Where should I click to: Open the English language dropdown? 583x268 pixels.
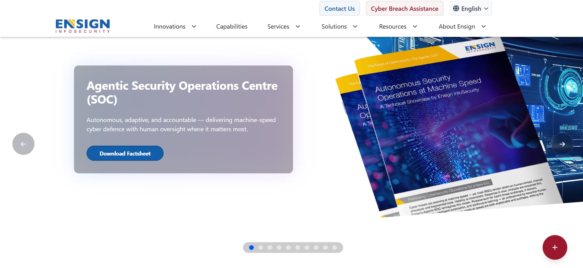pyautogui.click(x=471, y=8)
